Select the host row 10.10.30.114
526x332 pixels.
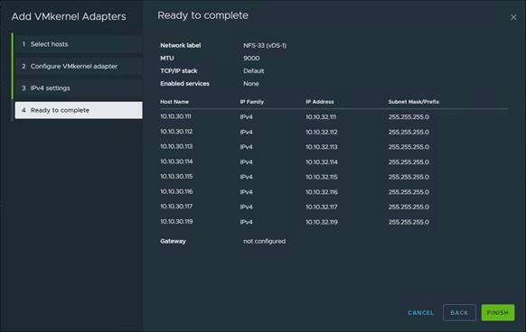tap(333, 161)
